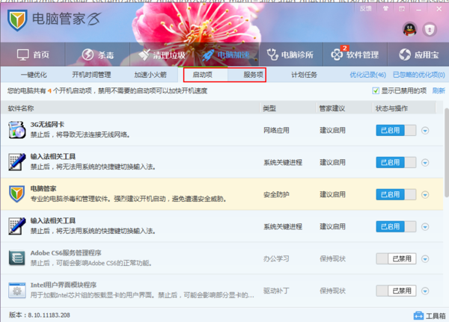Click the 状态与操作 column header
449x322 pixels.
click(x=391, y=108)
